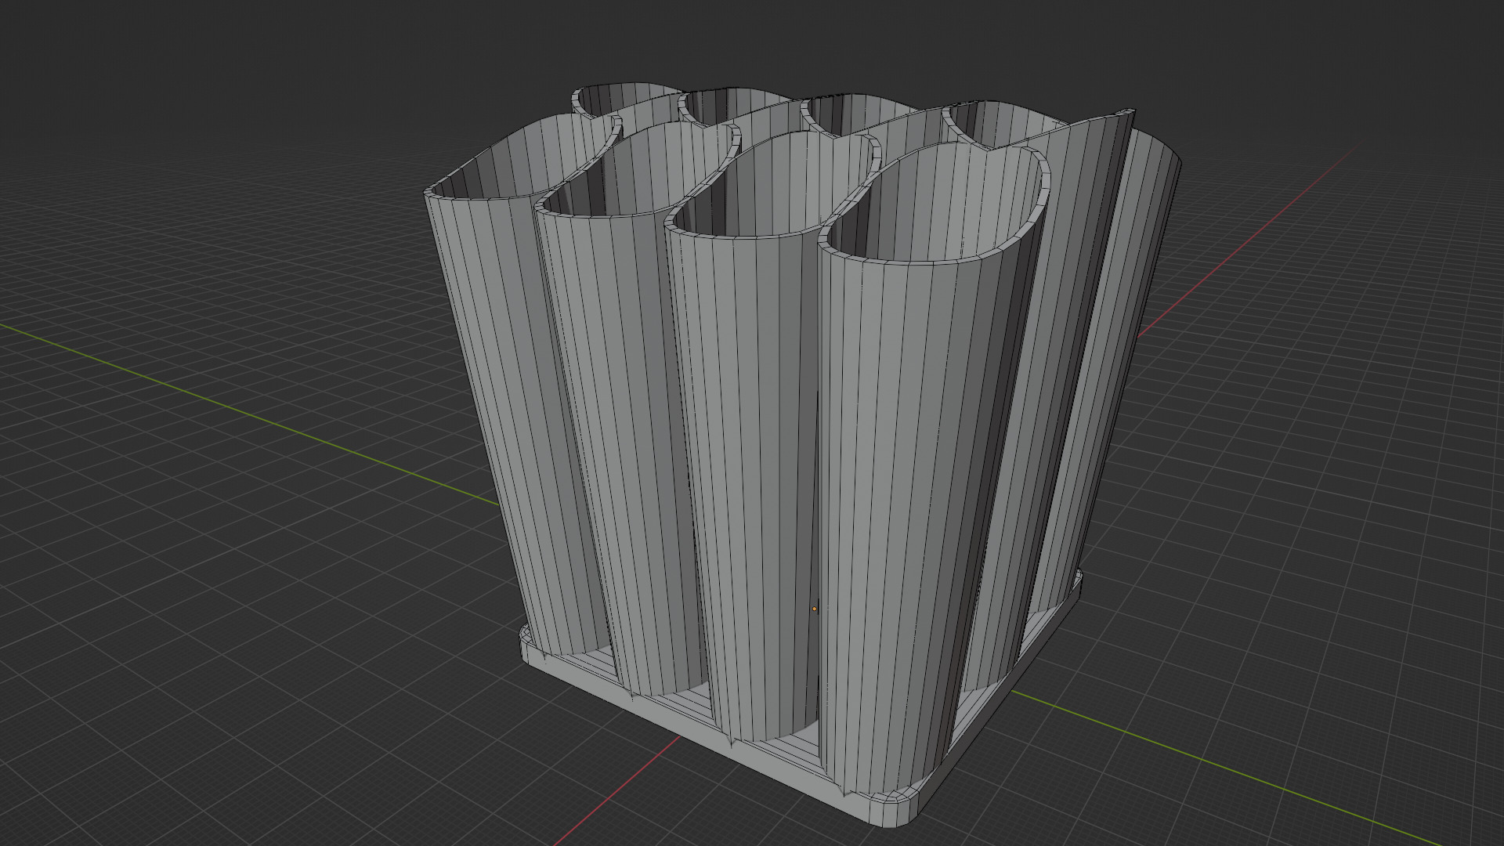1504x846 pixels.
Task: Click the orange object origin dot
Action: pyautogui.click(x=814, y=608)
